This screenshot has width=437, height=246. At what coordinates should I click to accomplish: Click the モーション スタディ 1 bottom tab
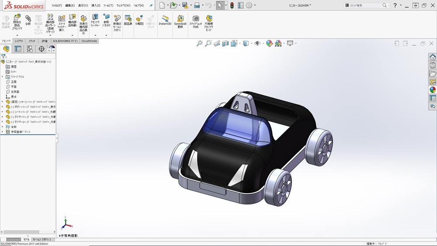[x=42, y=239]
